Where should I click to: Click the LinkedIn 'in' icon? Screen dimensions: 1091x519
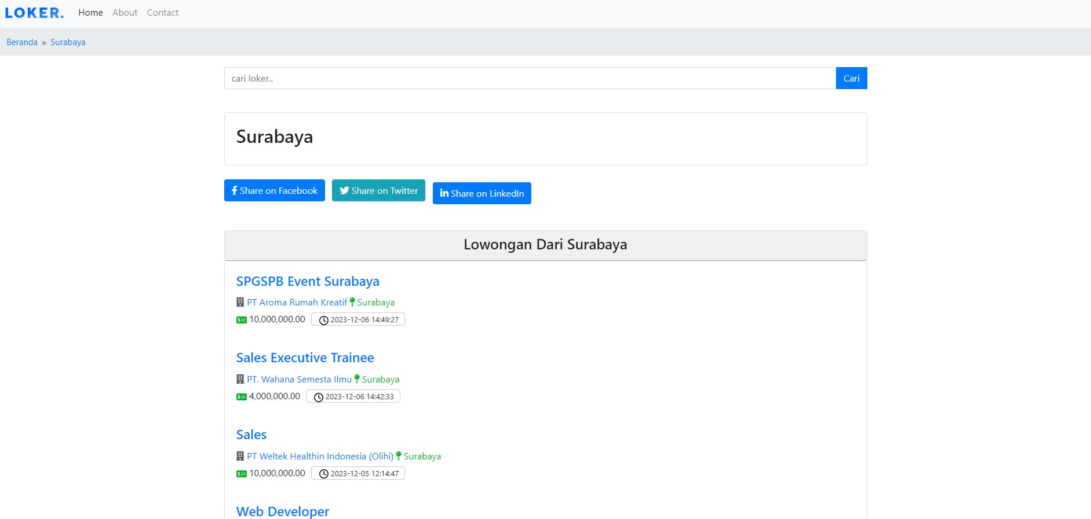pyautogui.click(x=444, y=193)
